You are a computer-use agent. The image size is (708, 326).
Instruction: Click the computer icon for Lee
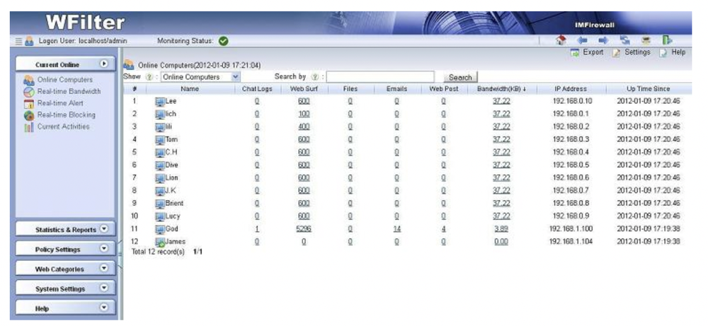pyautogui.click(x=160, y=101)
